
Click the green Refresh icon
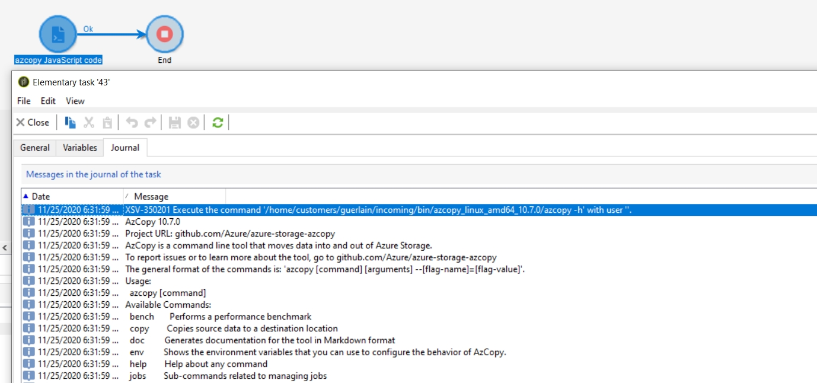coord(218,123)
